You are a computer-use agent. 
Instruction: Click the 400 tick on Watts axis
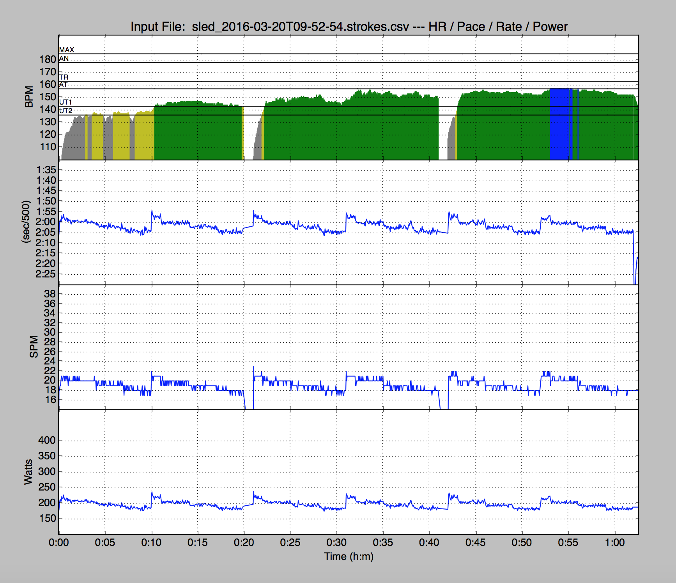47,440
